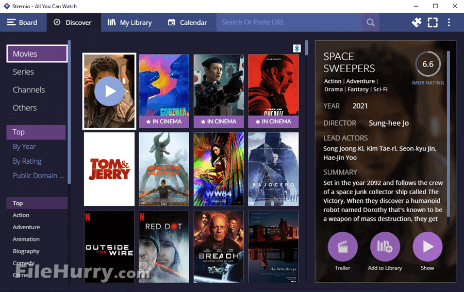Select the Channels category
Image resolution: width=464 pixels, height=292 pixels.
click(x=29, y=90)
